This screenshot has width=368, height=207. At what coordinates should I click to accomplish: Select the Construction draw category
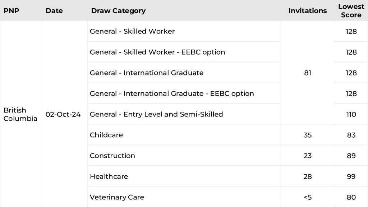point(112,156)
